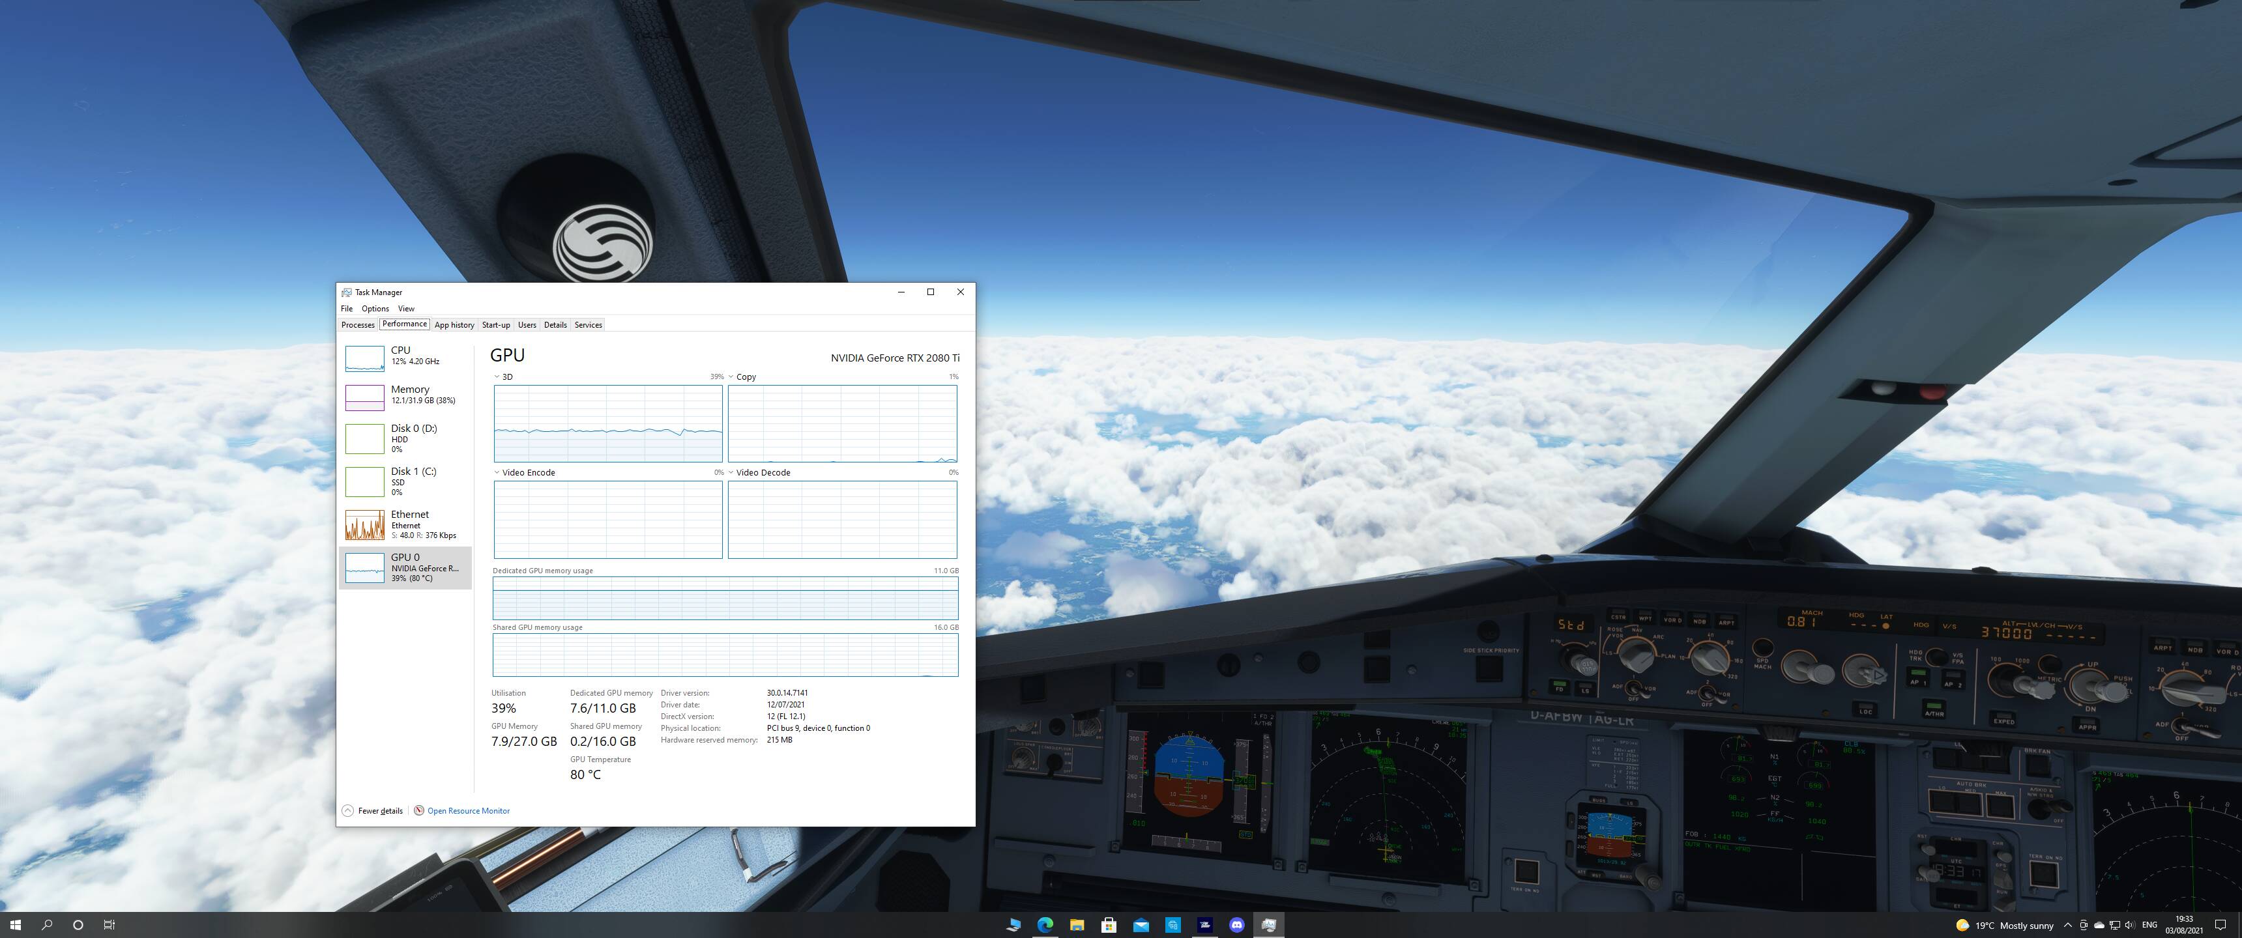2242x938 pixels.
Task: Click the Open Resource Monitor link
Action: point(468,810)
